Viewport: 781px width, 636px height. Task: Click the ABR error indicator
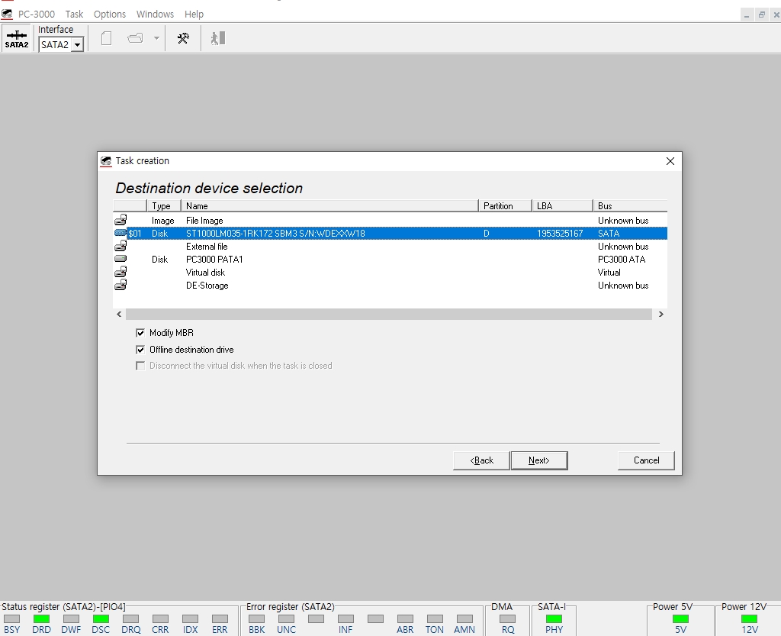coord(405,618)
